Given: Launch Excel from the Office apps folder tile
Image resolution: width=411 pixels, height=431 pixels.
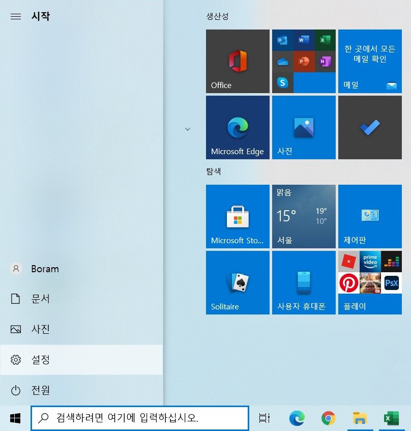Looking at the screenshot, I should (325, 40).
